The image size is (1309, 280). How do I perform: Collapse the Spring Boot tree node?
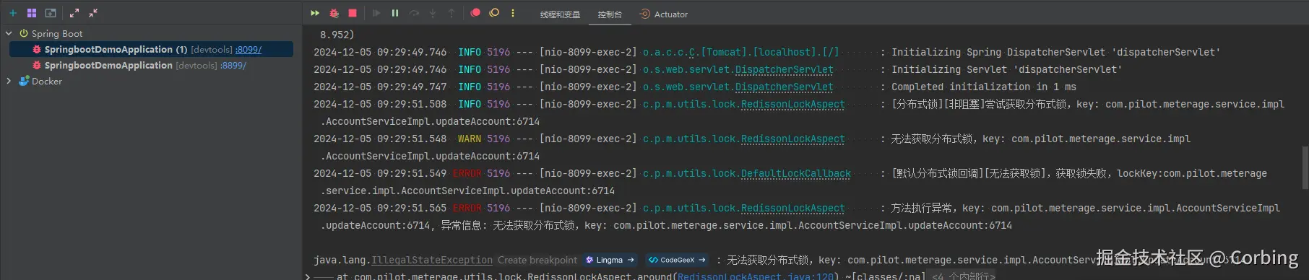pos(9,33)
